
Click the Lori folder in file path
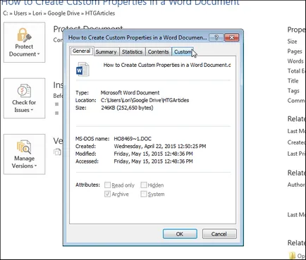(x=37, y=13)
